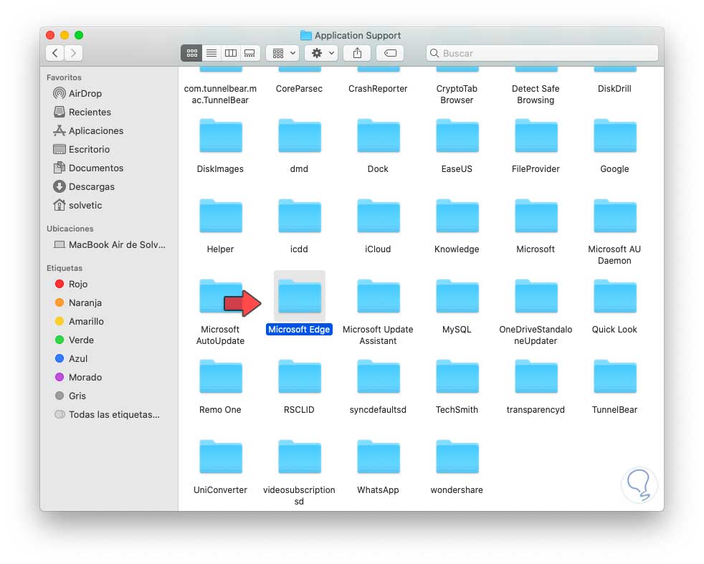Screen dimensions: 704x564
Task: Select MacBook Air de Solv... location
Action: coord(109,244)
